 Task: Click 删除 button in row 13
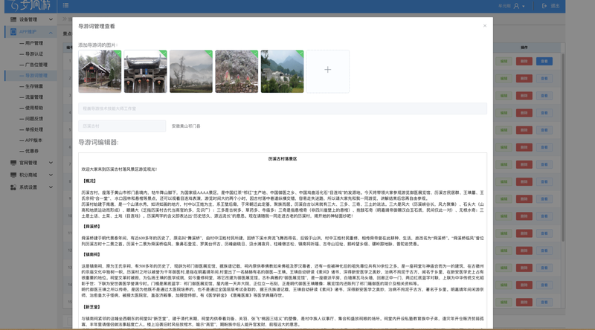[524, 268]
